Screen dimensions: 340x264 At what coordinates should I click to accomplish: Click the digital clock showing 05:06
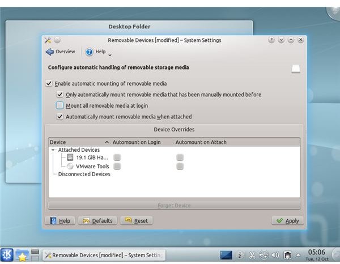click(x=317, y=252)
